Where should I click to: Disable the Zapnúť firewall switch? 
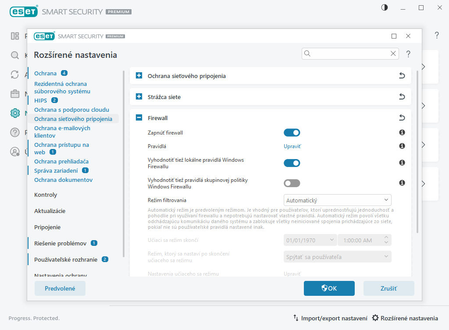point(292,132)
